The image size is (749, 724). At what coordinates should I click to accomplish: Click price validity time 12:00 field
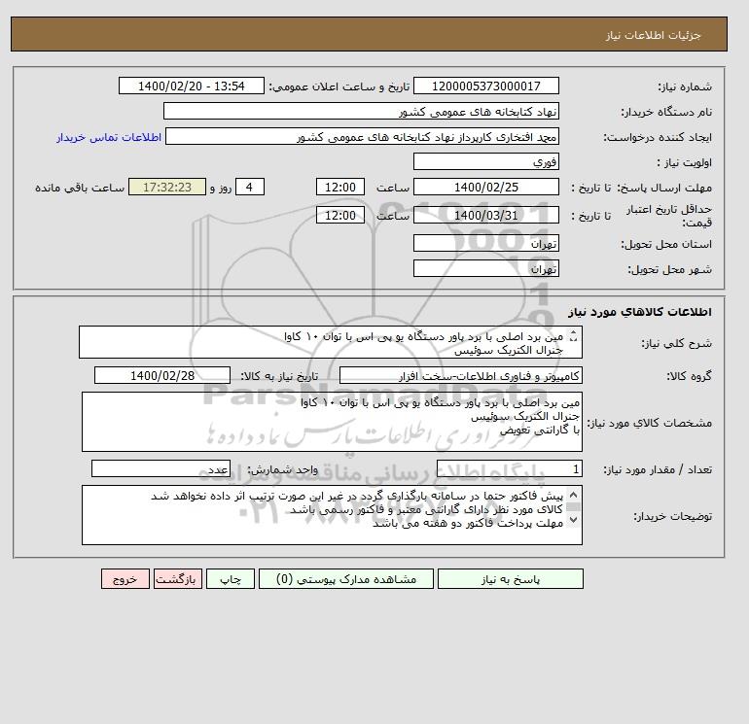pos(340,215)
